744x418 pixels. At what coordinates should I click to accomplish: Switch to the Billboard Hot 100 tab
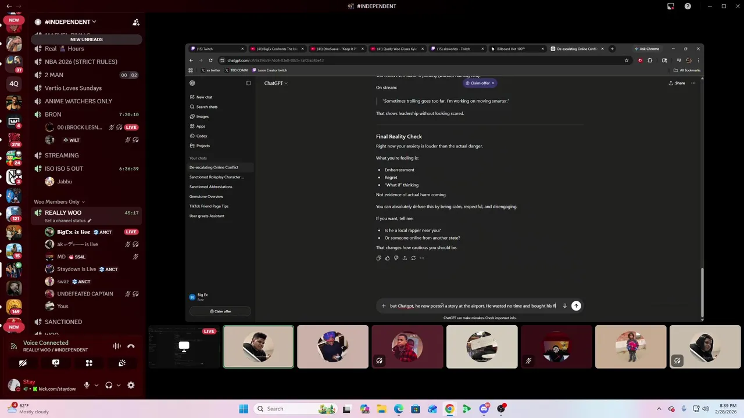tap(516, 49)
